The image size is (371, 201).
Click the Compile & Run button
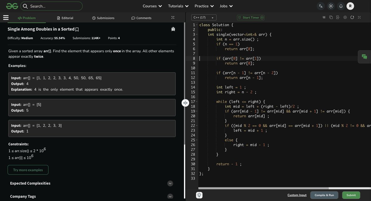coord(324,195)
